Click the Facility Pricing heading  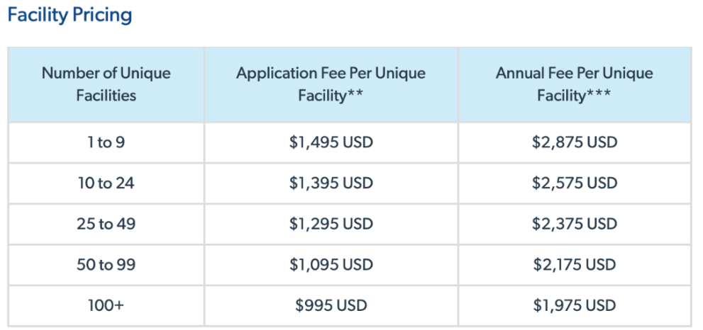(70, 16)
